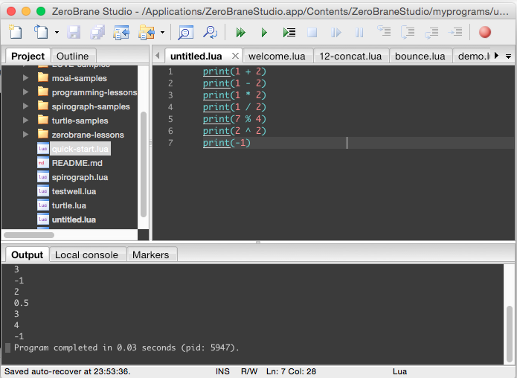Start debugging with double green arrow
Viewport: 517px width, 378px height.
pyautogui.click(x=240, y=32)
